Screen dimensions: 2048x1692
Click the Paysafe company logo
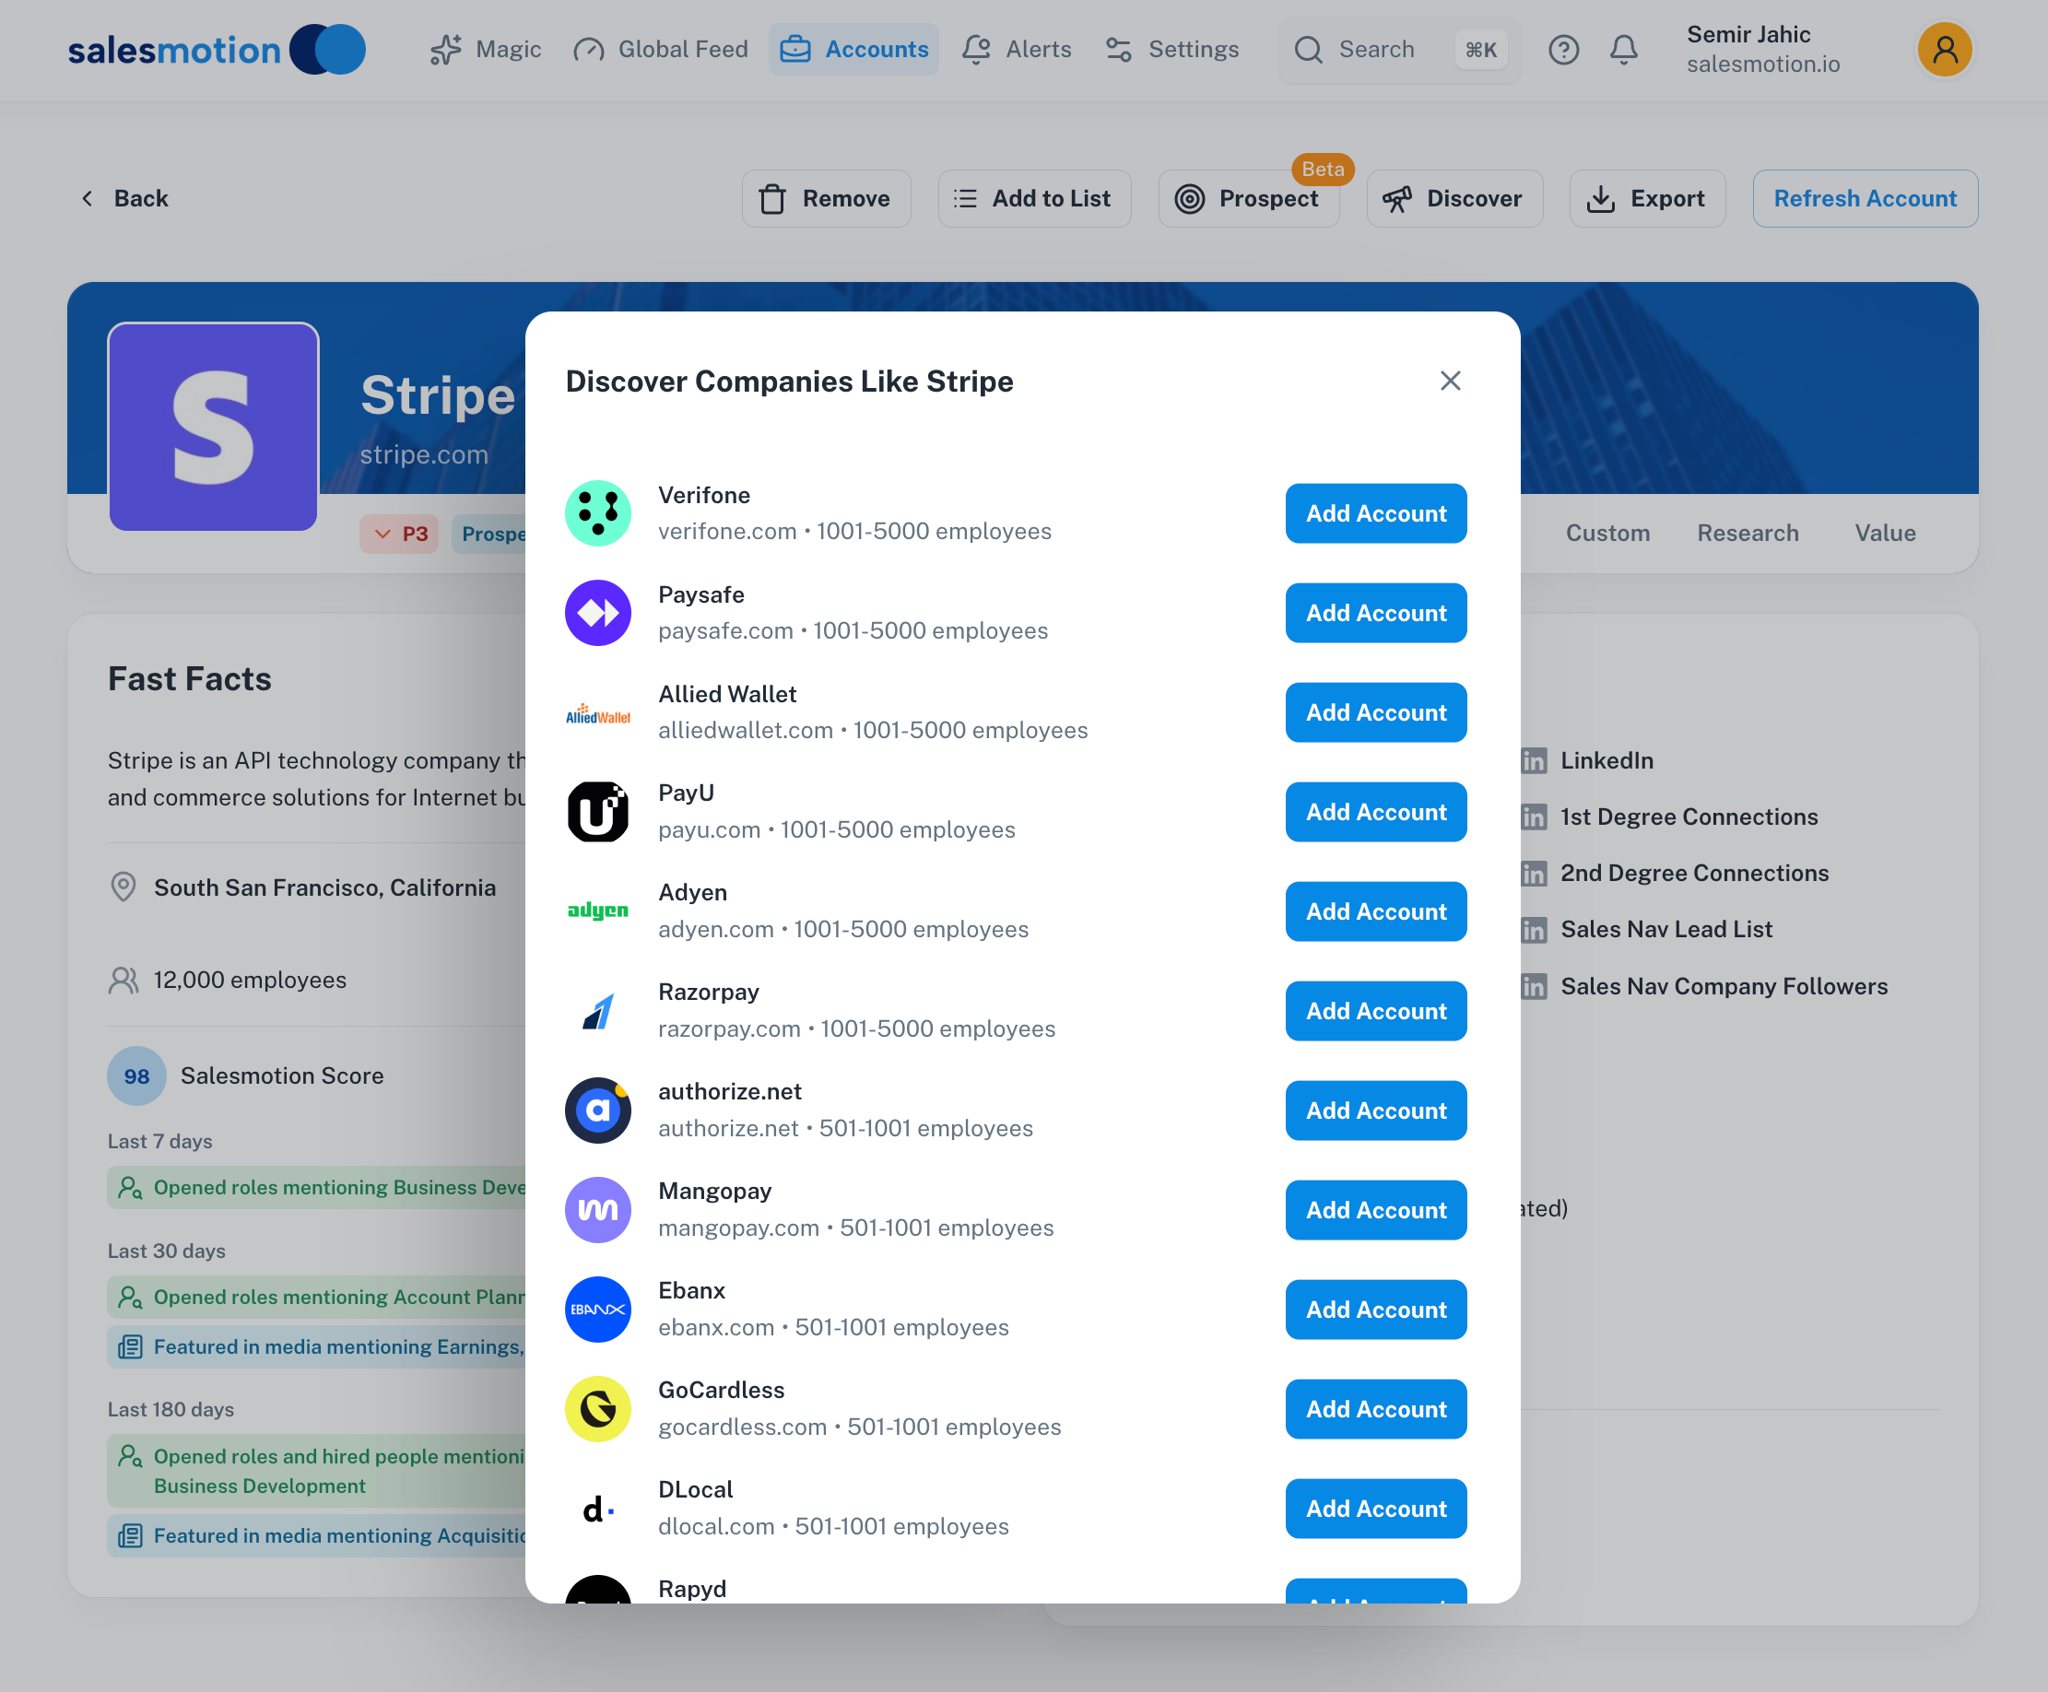[x=597, y=613]
